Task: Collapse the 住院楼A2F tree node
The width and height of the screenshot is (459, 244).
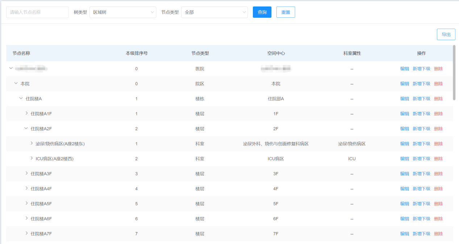Action: pyautogui.click(x=25, y=128)
